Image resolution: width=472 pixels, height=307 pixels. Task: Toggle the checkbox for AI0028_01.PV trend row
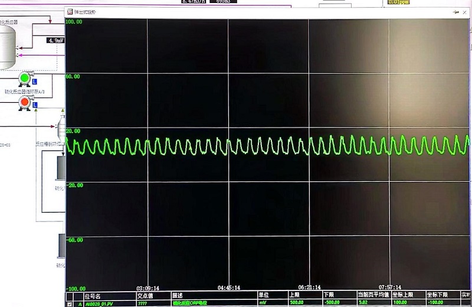coord(70,303)
